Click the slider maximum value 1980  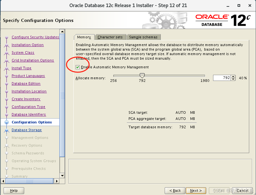(x=205, y=81)
